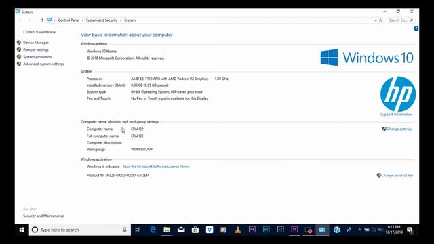Click the 64-bit Operating System text
Image resolution: width=434 pixels, height=244 pixels.
[x=167, y=92]
